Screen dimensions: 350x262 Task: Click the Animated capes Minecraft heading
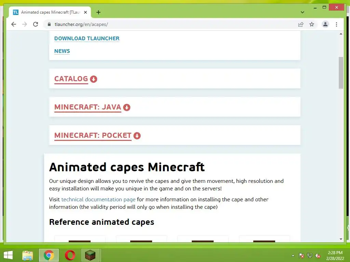127,167
